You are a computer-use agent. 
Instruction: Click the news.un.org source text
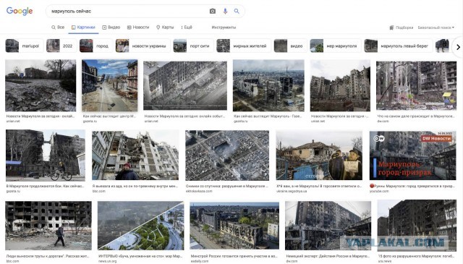108,261
